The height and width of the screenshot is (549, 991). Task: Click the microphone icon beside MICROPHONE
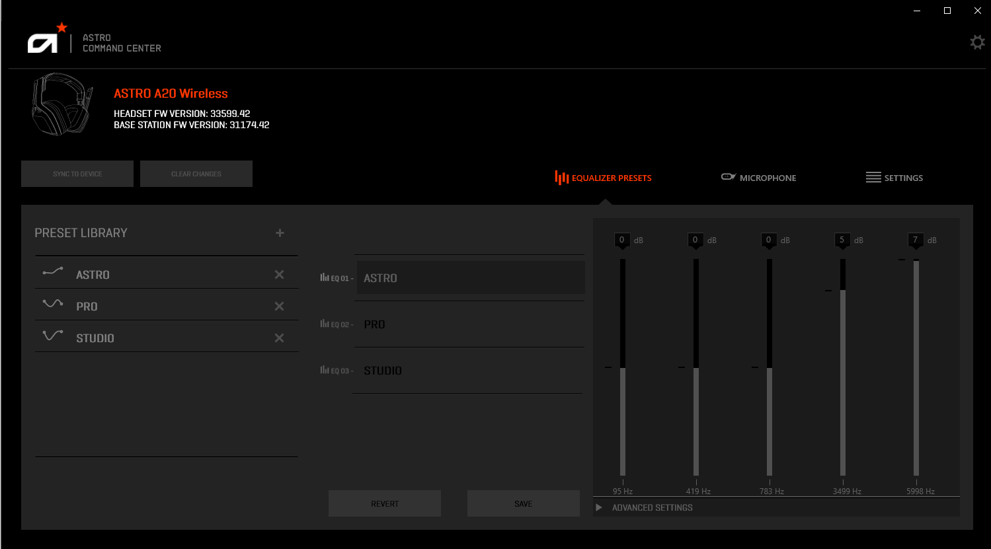pyautogui.click(x=728, y=176)
